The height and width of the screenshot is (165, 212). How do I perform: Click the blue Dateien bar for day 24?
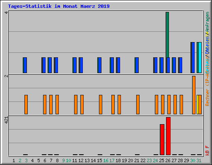156,65
